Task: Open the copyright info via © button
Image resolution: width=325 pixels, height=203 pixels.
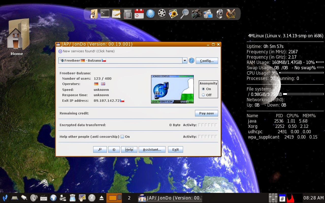Action: (114, 149)
